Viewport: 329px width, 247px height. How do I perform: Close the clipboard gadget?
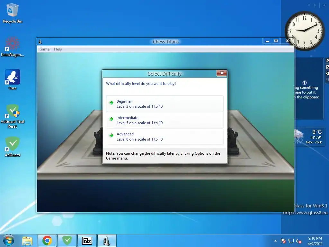[x=327, y=60]
